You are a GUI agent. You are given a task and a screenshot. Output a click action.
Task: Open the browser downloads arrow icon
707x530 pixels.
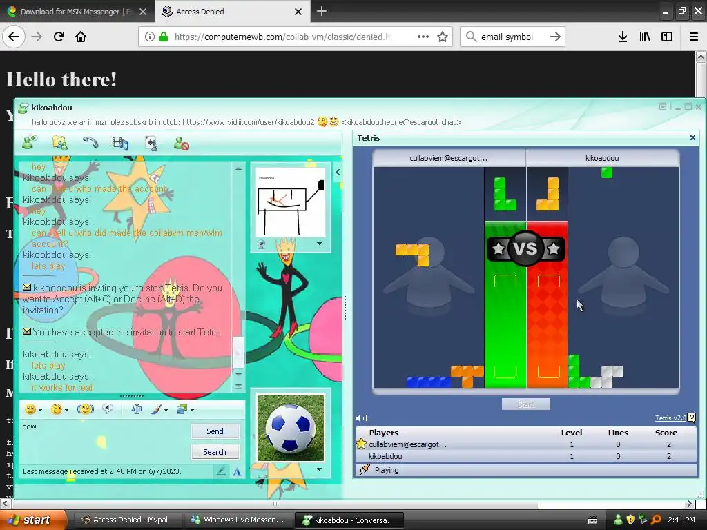[x=622, y=37]
